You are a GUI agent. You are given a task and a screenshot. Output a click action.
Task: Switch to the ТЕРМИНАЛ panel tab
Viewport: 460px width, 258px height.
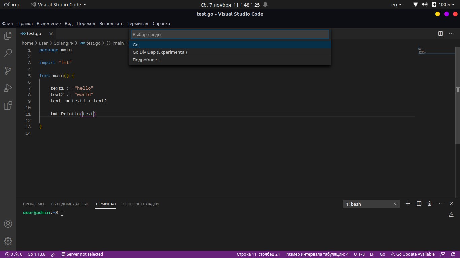[x=105, y=204]
